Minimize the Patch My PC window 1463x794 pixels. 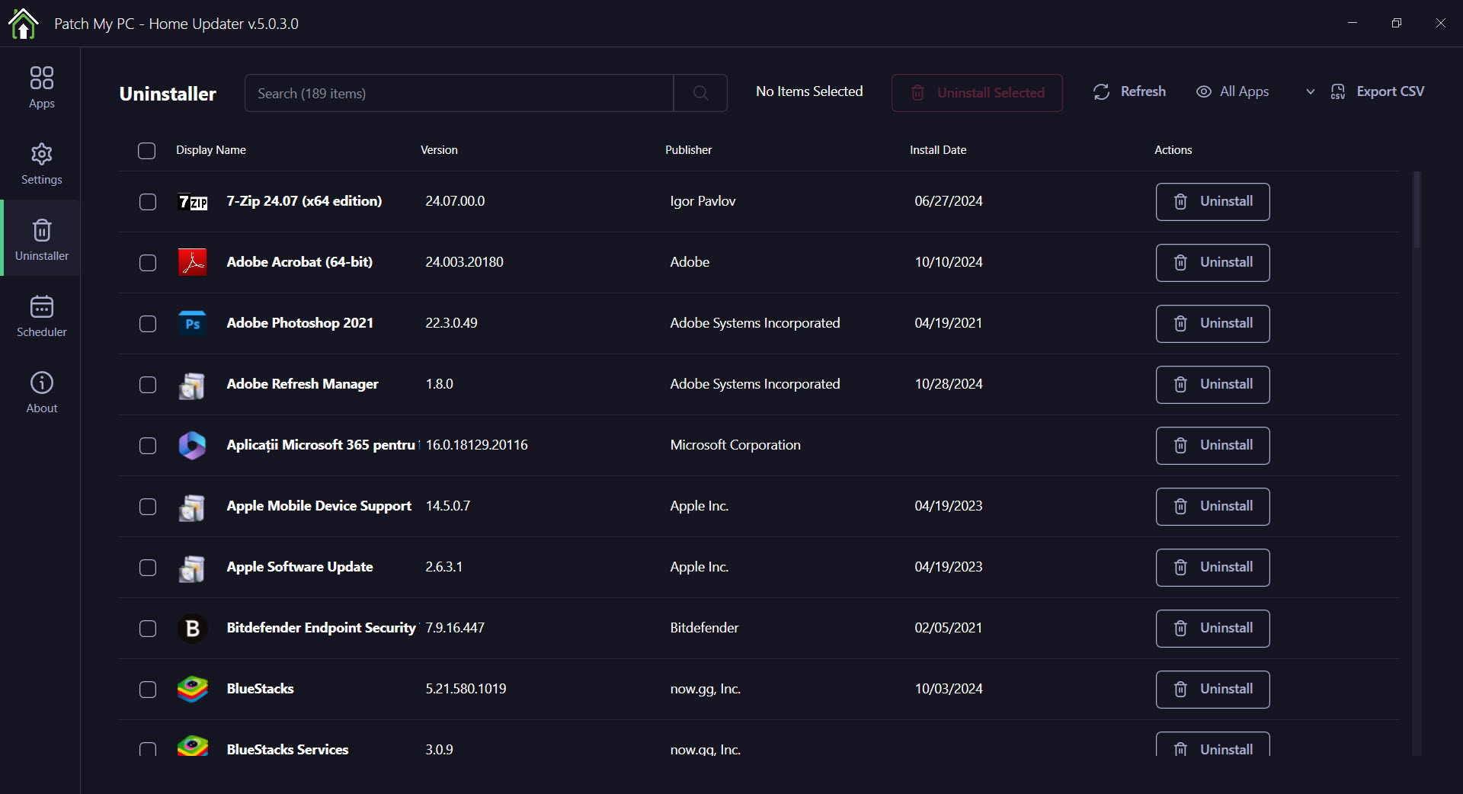tap(1353, 23)
